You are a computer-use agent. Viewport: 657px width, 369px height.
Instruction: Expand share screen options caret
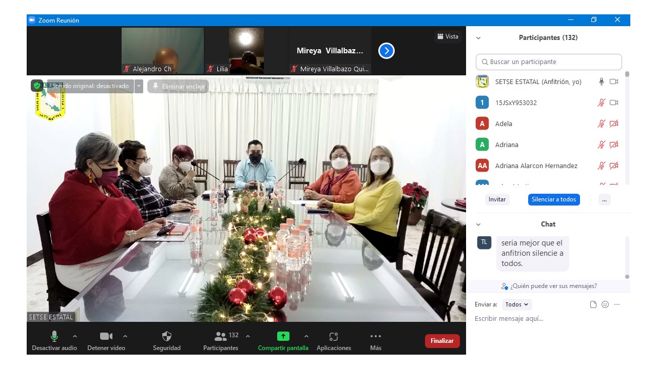[306, 336]
